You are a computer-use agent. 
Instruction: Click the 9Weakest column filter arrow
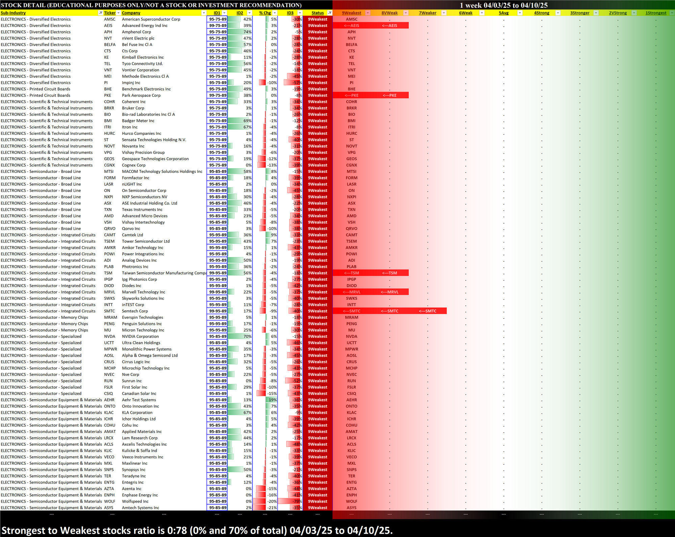coord(368,13)
